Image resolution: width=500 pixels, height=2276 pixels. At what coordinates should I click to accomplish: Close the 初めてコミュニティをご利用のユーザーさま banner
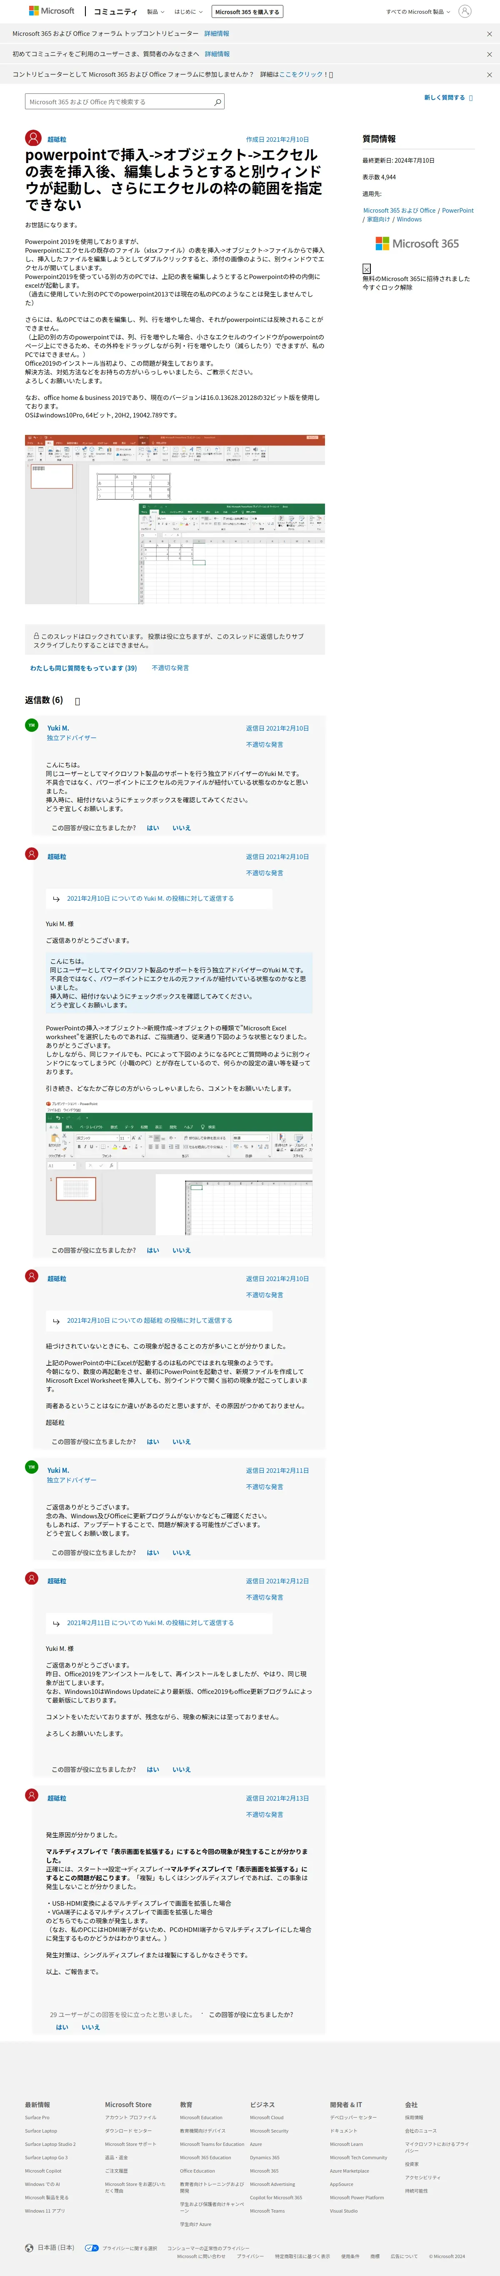490,54
